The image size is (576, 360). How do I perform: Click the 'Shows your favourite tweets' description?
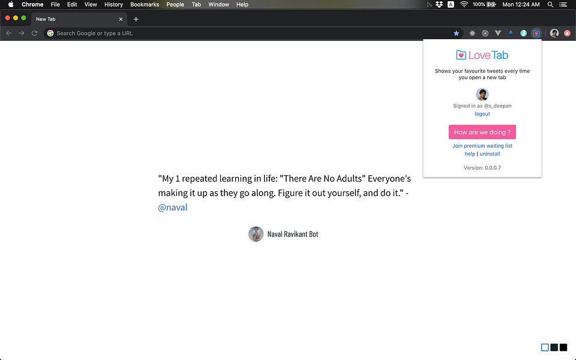click(482, 74)
